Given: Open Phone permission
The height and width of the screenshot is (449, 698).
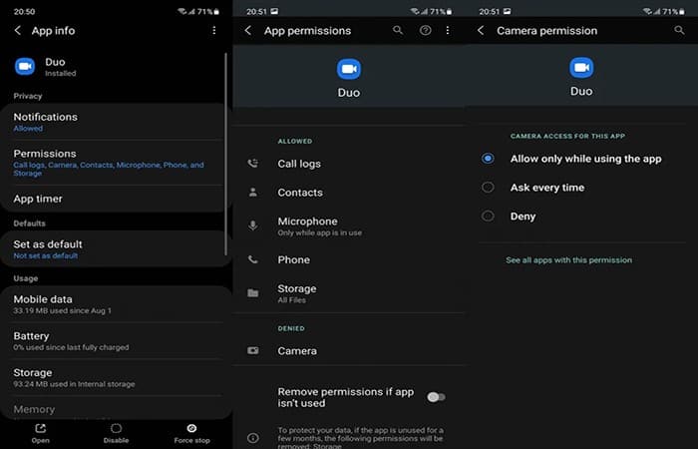Looking at the screenshot, I should 349,259.
